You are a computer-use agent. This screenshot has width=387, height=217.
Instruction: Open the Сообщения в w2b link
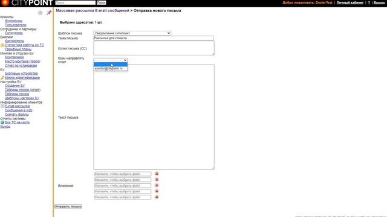pyautogui.click(x=19, y=110)
